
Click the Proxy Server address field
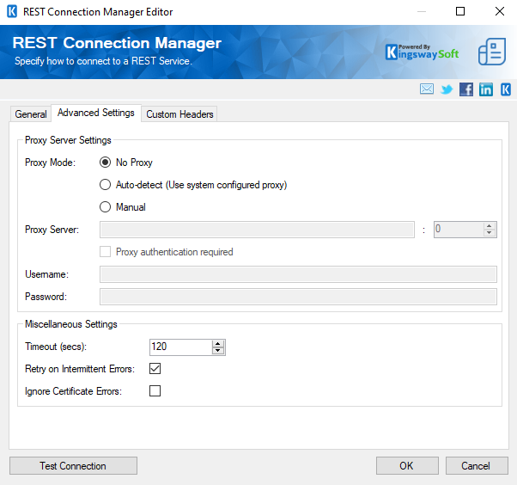pos(257,230)
